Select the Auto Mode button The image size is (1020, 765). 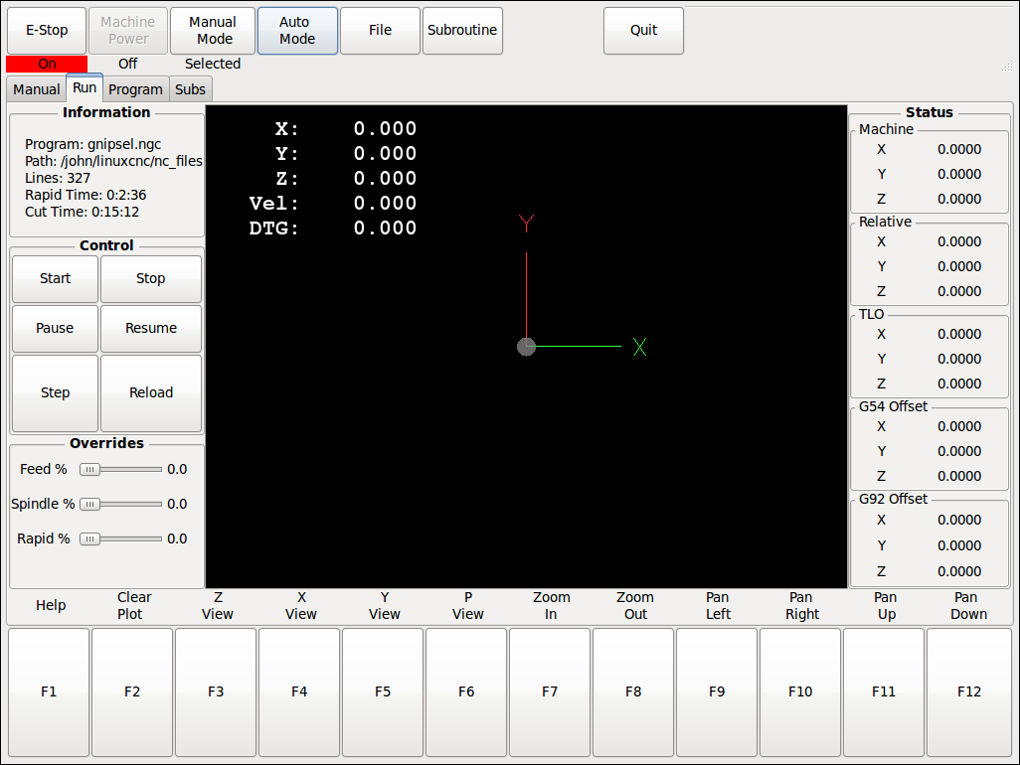pyautogui.click(x=297, y=31)
